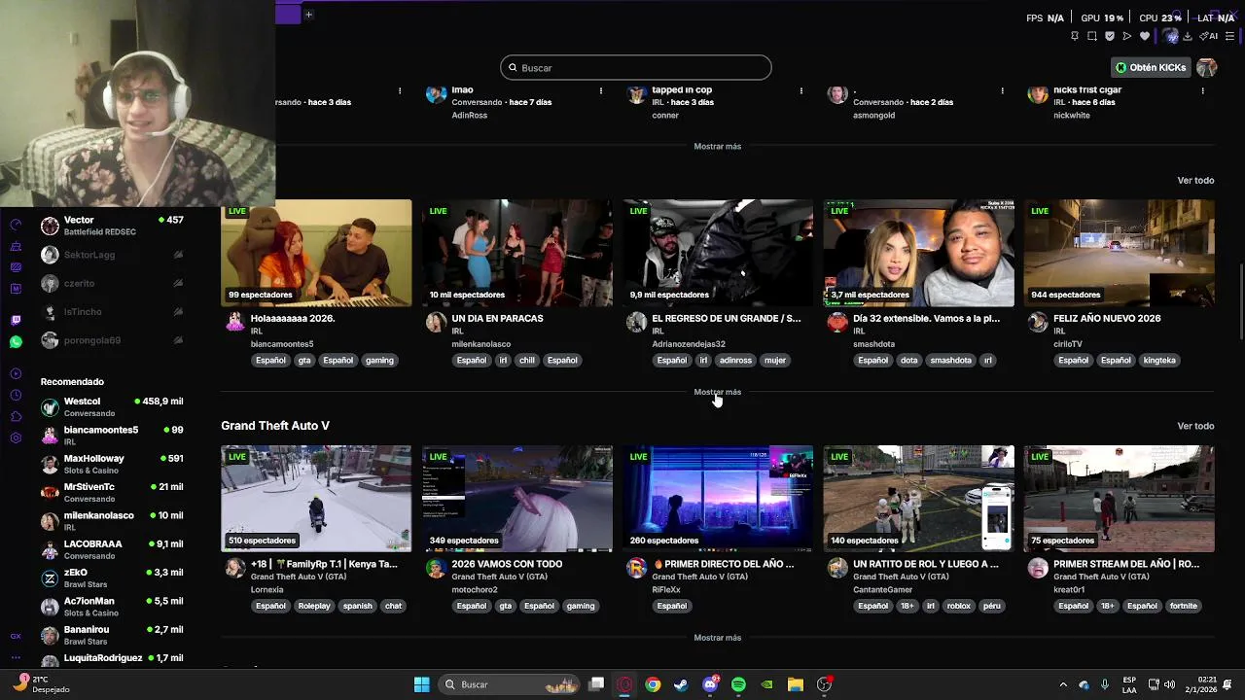Open OBS Studio from the taskbar
The image size is (1245, 700).
pyautogui.click(x=824, y=684)
